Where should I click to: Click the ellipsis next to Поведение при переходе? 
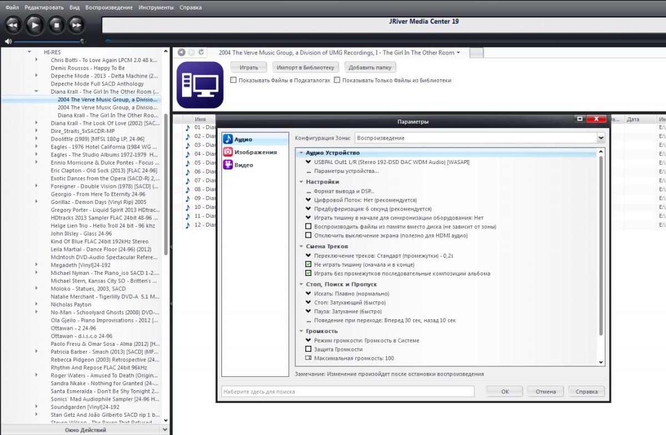point(309,320)
